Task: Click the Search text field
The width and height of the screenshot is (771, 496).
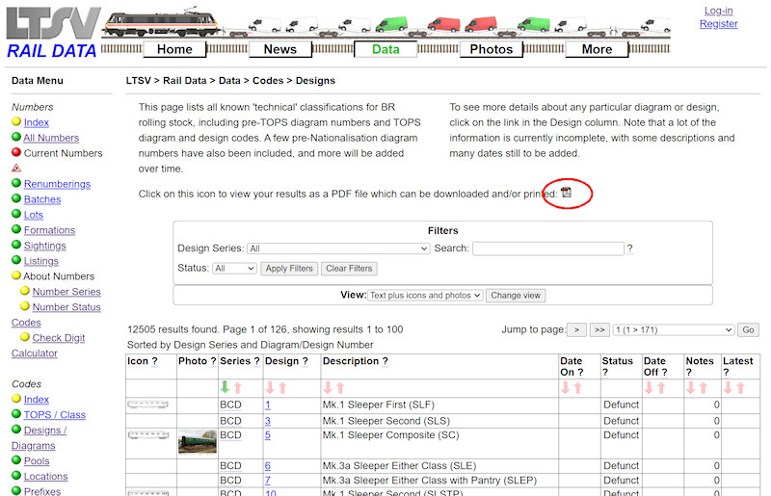Action: [x=547, y=248]
